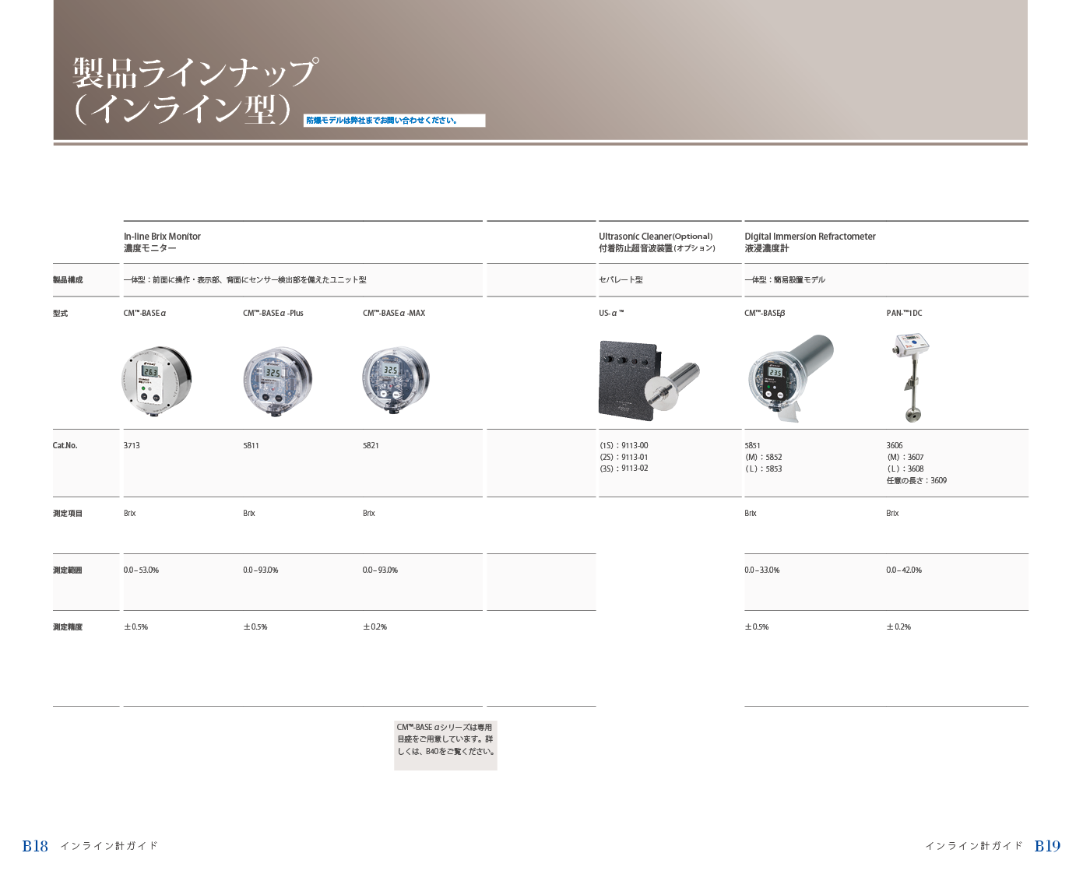Click the title 製品ラインナップ(インライン型)
The image size is (1083, 874).
196,90
